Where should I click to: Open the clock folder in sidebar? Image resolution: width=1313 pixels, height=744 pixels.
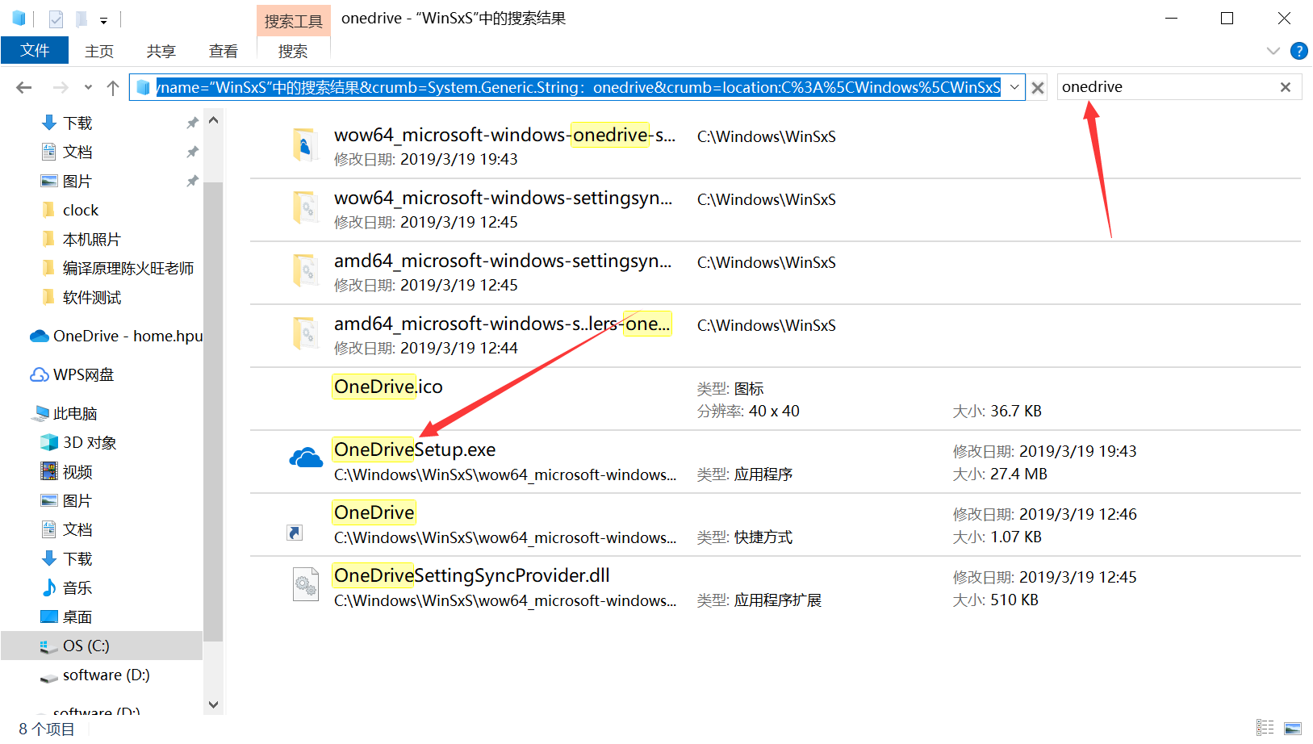(81, 210)
